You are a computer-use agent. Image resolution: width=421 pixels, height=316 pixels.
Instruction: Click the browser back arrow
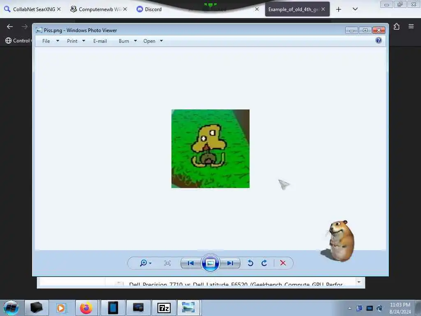[10, 27]
